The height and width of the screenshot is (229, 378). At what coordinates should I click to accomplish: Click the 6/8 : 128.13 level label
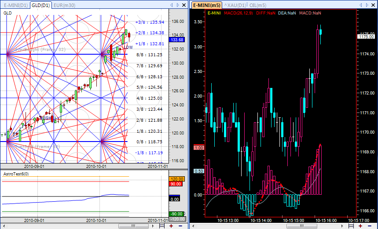click(x=150, y=77)
